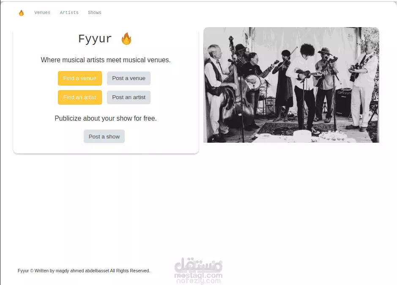Click the tagline about artists meeting venues
The height and width of the screenshot is (285, 397).
106,60
